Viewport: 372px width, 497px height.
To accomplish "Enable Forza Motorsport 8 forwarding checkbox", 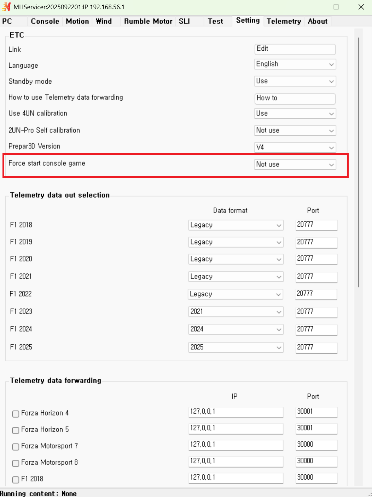I will [16, 463].
